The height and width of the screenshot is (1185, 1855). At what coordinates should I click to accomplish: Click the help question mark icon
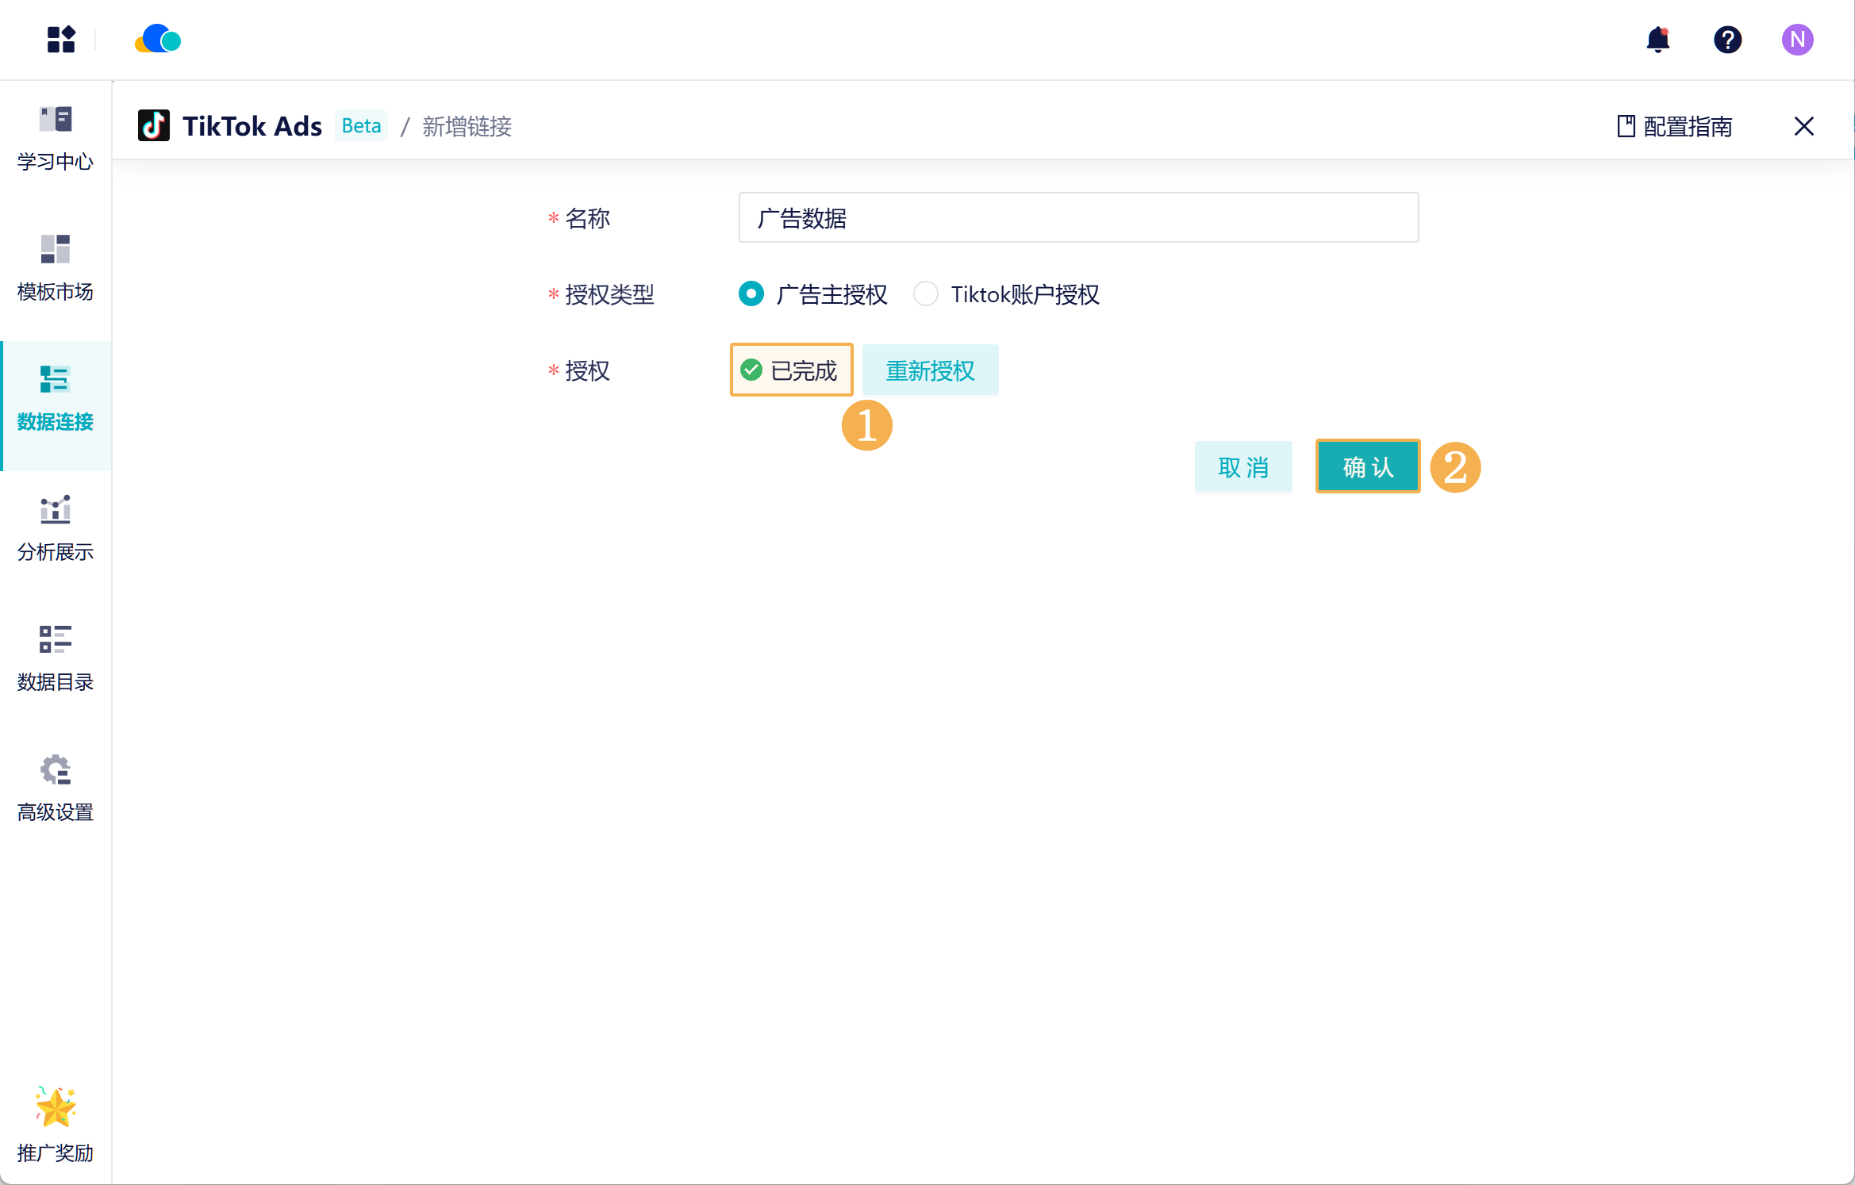[x=1727, y=39]
